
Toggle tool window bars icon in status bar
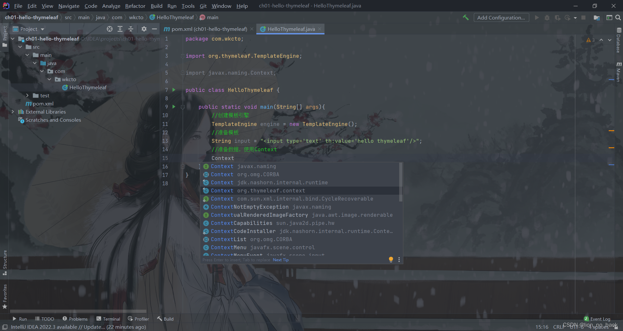[x=5, y=327]
